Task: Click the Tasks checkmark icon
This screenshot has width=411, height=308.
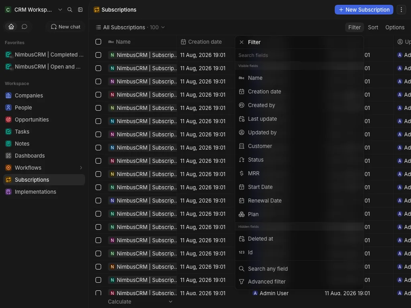Action: (x=8, y=132)
